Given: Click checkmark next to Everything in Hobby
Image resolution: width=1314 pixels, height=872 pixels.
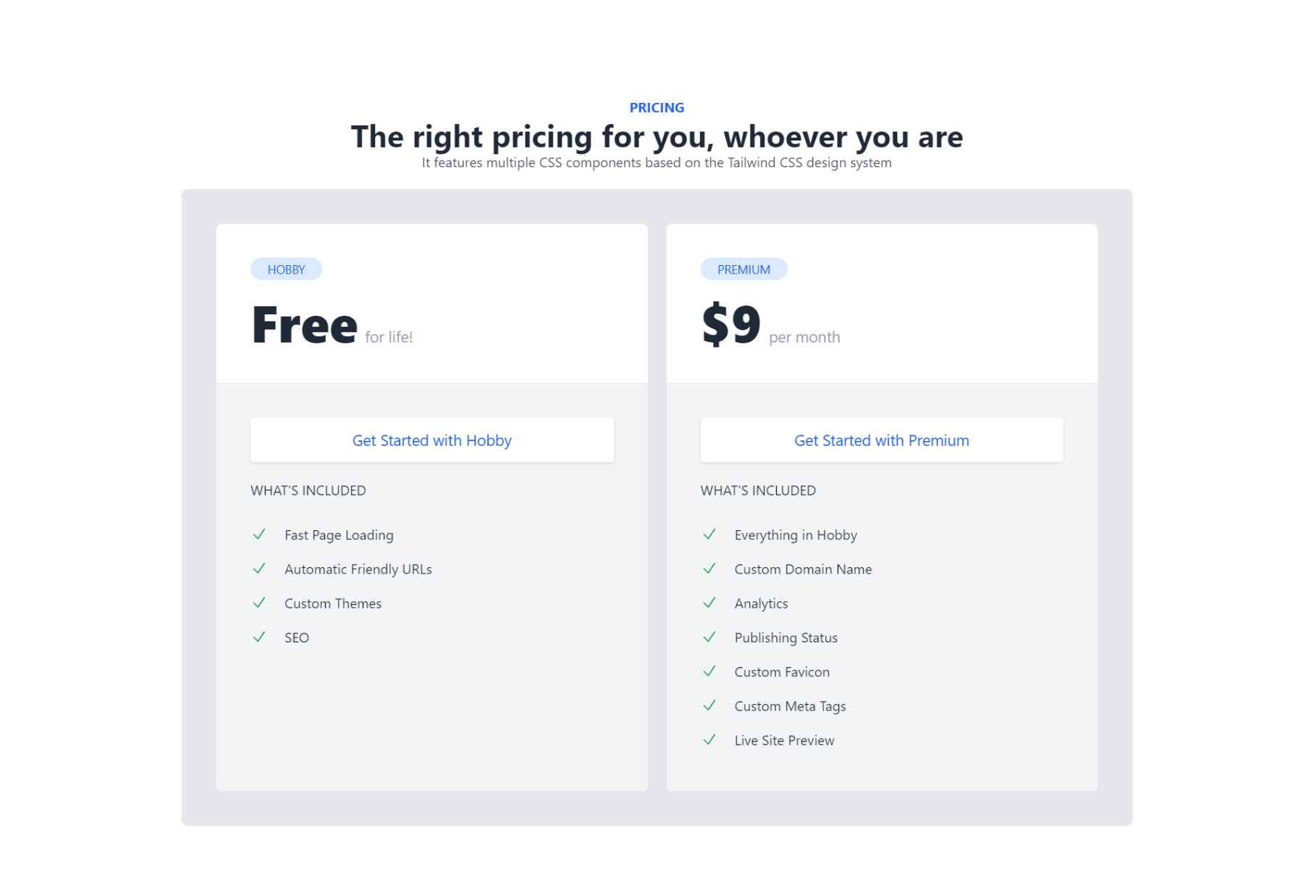Looking at the screenshot, I should click(x=709, y=534).
